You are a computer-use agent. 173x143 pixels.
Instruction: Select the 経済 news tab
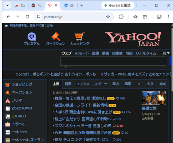[x=68, y=84]
